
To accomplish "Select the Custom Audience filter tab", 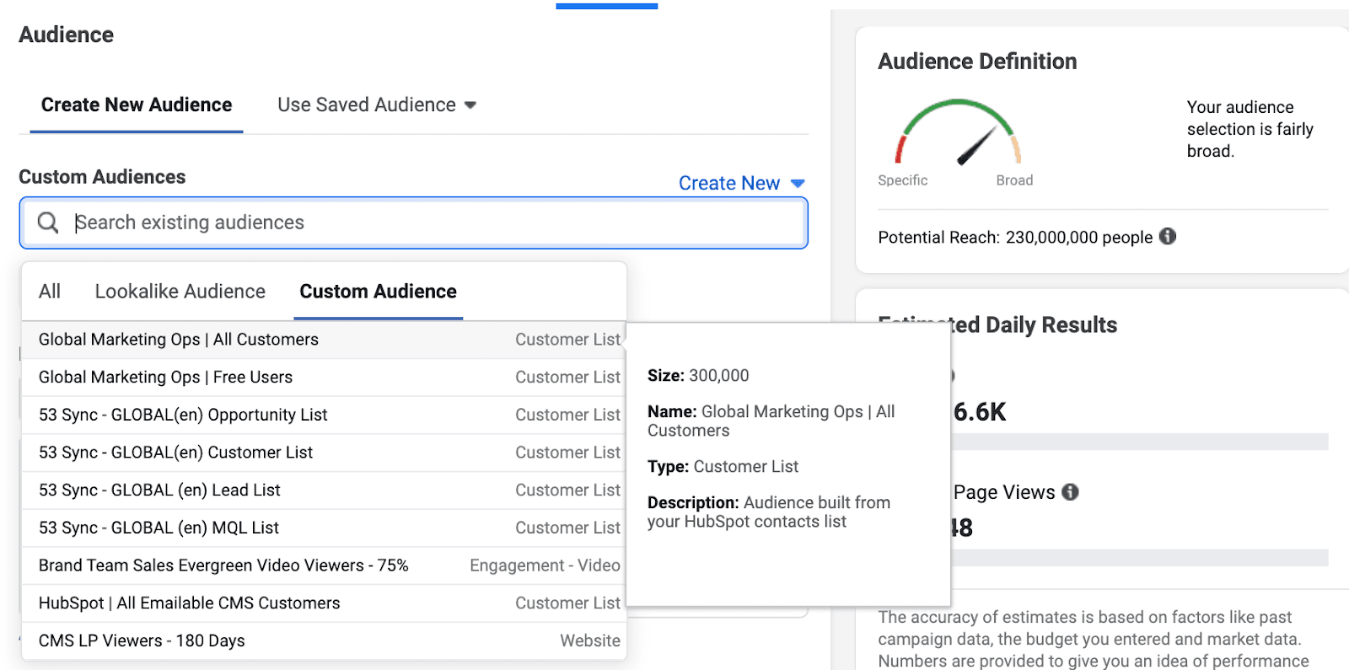I will pyautogui.click(x=378, y=292).
